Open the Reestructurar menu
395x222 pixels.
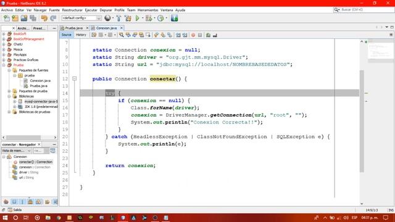[x=72, y=10]
